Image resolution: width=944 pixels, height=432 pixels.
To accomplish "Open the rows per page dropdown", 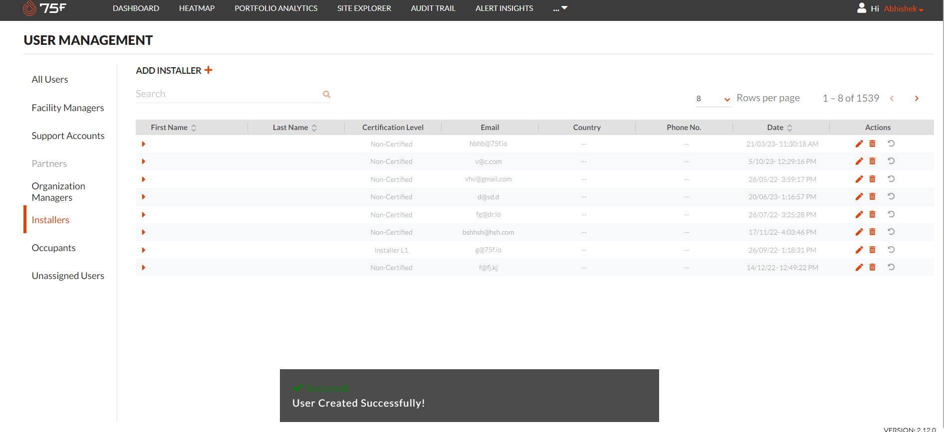I will [x=713, y=99].
